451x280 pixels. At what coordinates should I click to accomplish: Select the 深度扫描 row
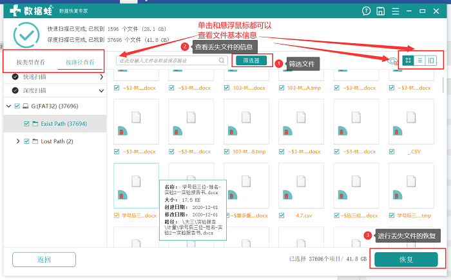[x=55, y=91]
